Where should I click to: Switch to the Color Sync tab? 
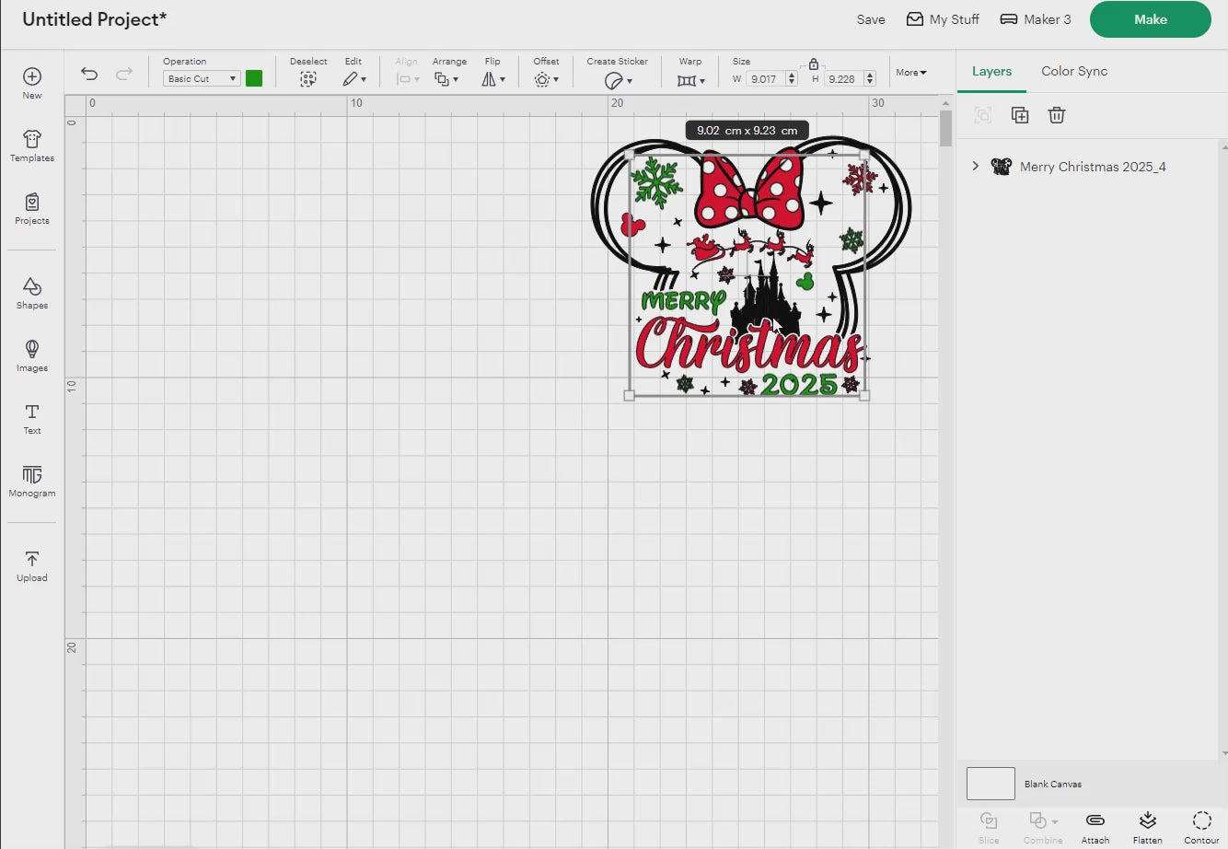1074,71
